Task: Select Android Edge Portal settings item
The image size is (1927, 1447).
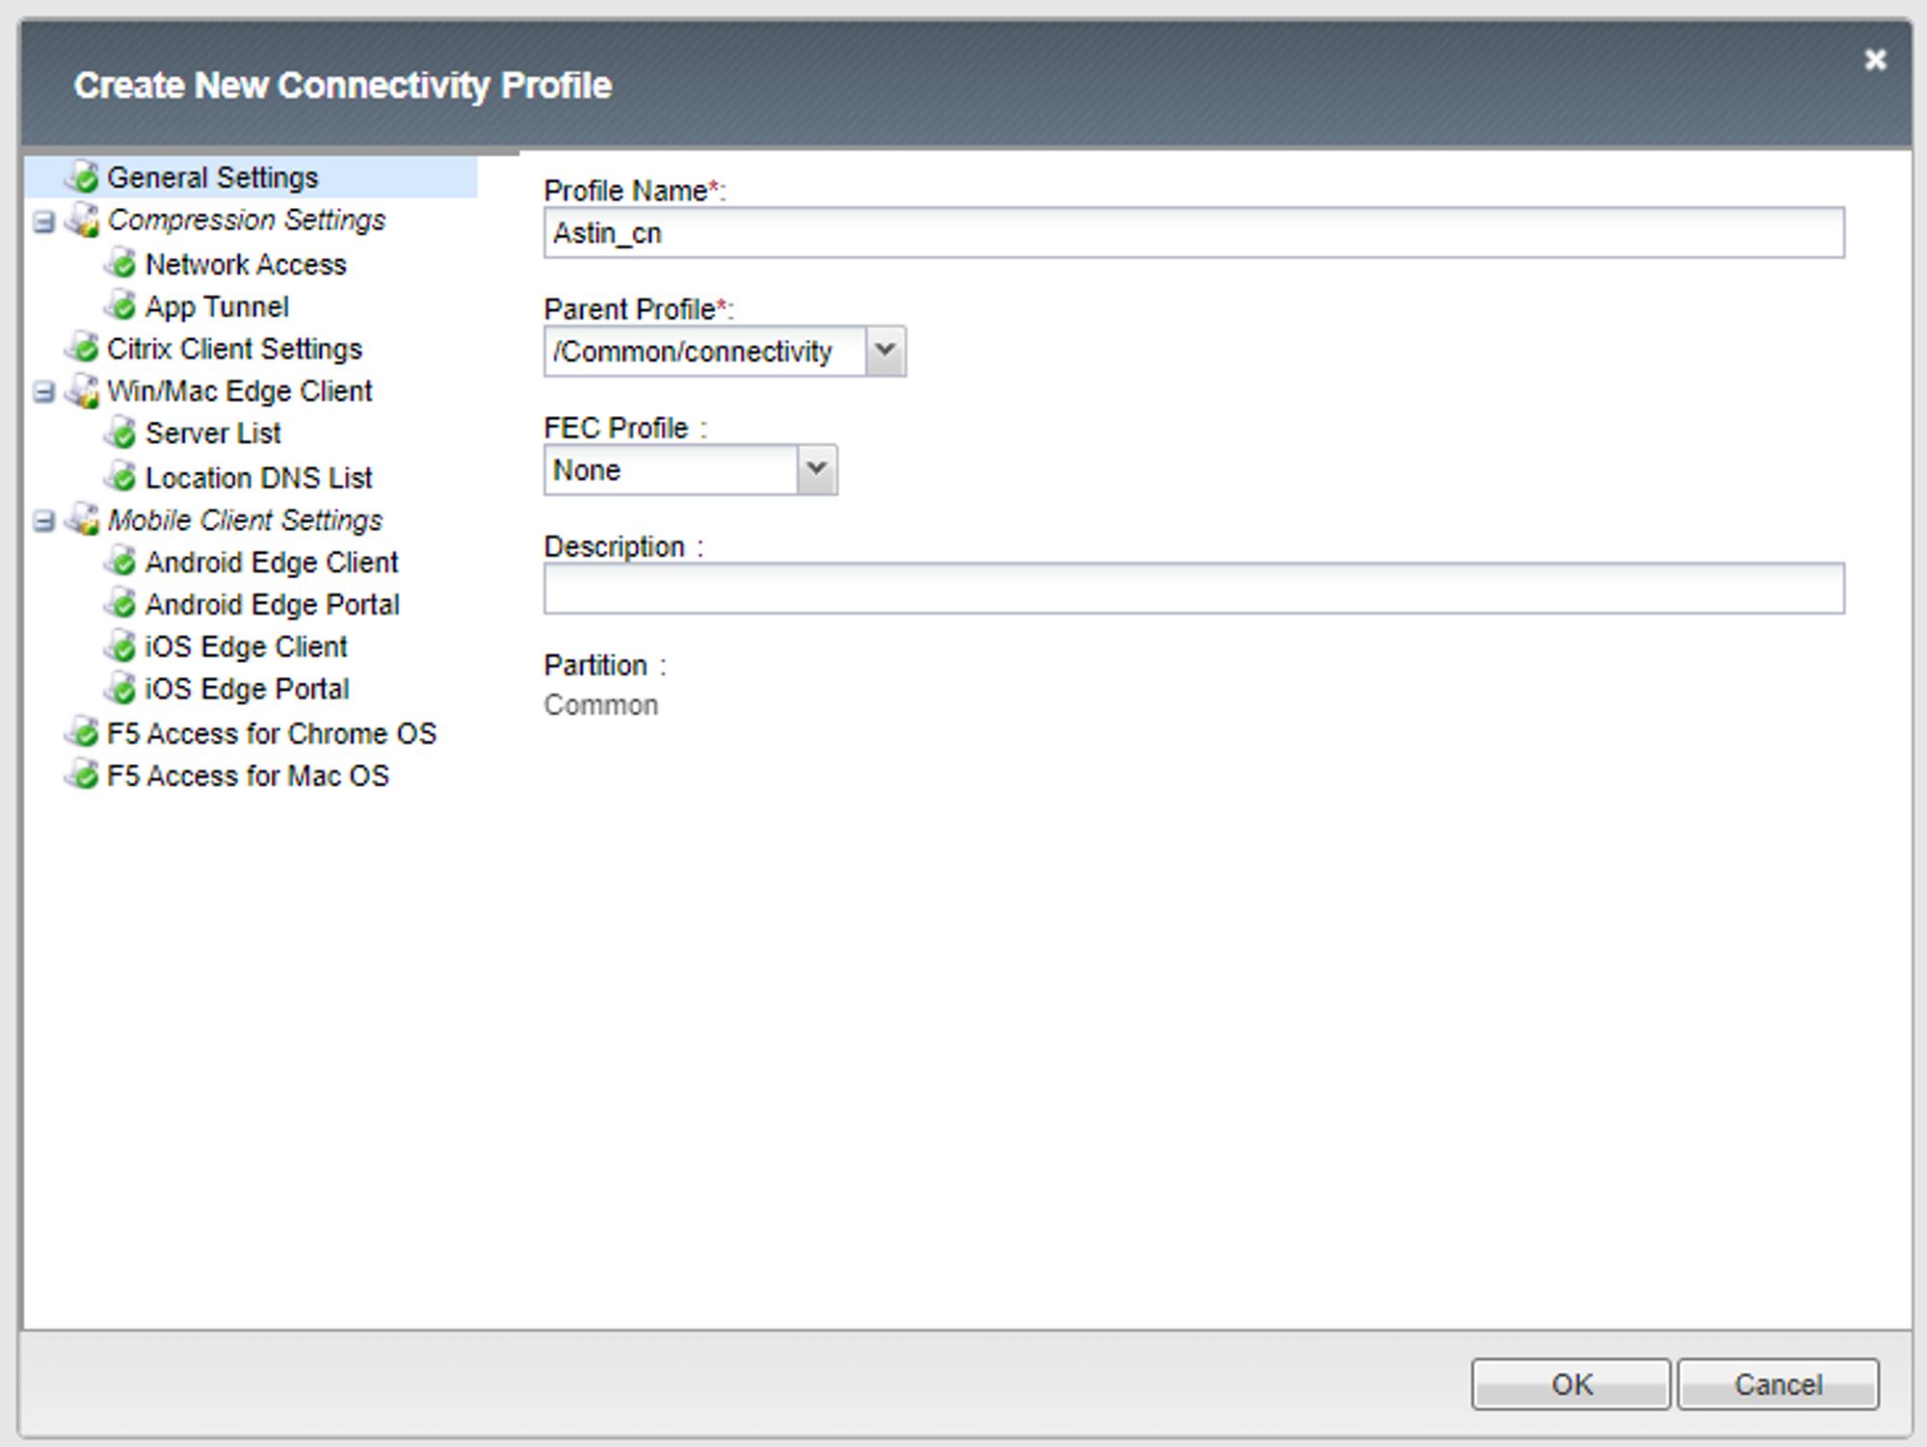Action: tap(272, 604)
